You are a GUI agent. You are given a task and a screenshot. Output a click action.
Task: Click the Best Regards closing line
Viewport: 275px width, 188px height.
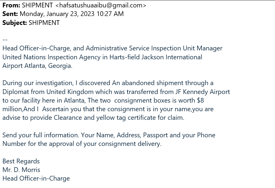pos(21,161)
